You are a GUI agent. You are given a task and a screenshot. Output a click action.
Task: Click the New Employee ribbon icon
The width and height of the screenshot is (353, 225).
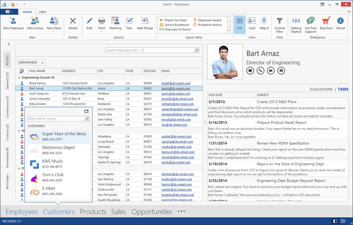(x=13, y=21)
